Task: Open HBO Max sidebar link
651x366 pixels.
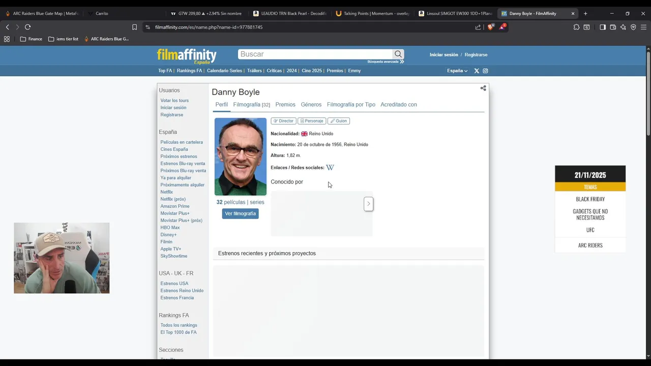Action: [x=170, y=228]
